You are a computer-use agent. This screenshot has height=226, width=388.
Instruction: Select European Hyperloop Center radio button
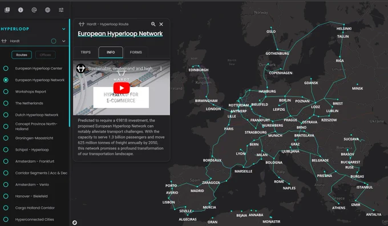pyautogui.click(x=6, y=68)
